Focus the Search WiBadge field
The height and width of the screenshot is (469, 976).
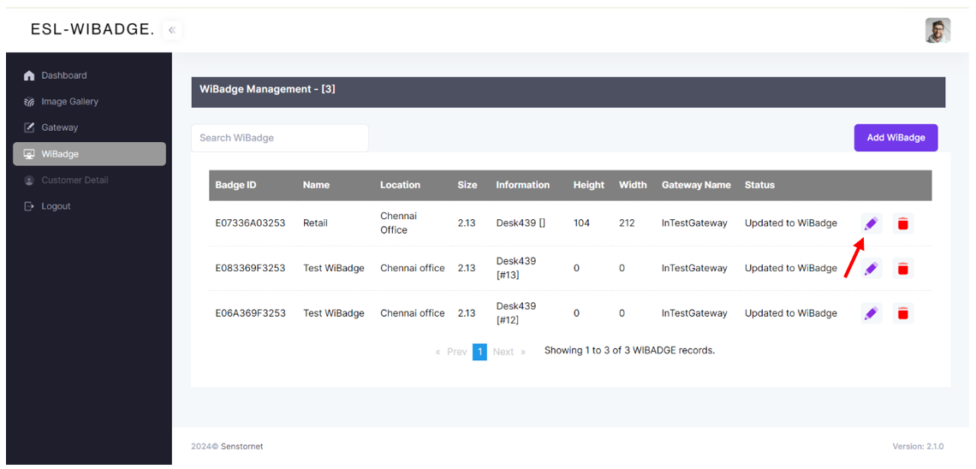click(x=279, y=138)
